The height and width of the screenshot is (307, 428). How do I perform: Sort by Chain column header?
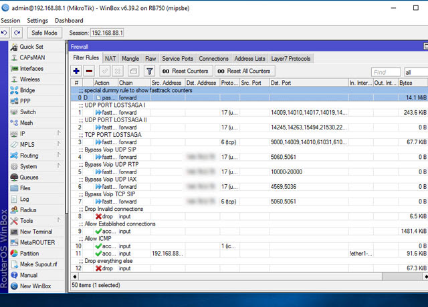click(x=134, y=83)
